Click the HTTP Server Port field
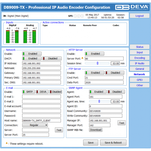151x151 pixels. [104, 59]
